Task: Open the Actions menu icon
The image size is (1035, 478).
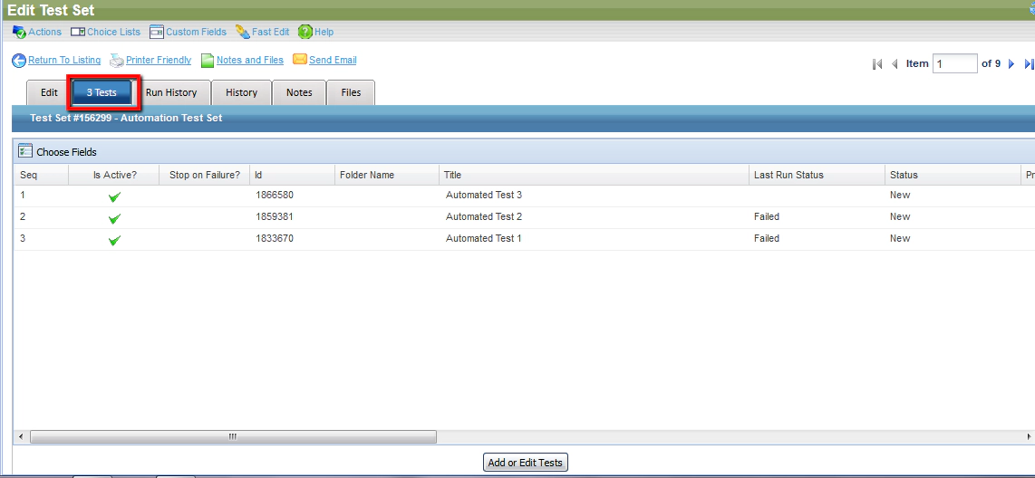Action: click(x=19, y=32)
